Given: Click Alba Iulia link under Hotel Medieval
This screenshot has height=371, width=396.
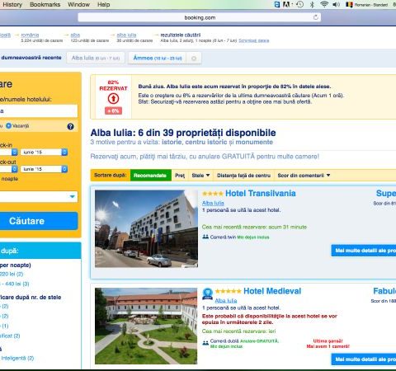Looking at the screenshot, I should [226, 301].
